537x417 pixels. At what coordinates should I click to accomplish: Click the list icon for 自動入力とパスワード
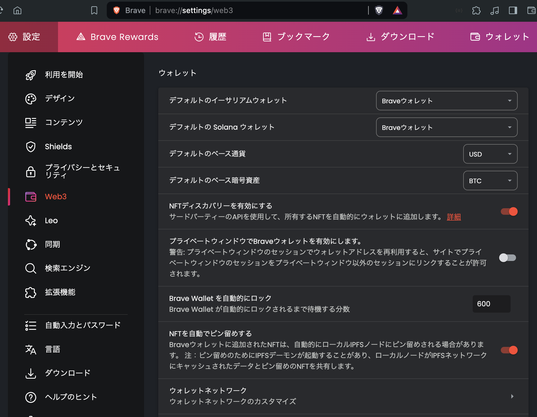[x=31, y=326]
